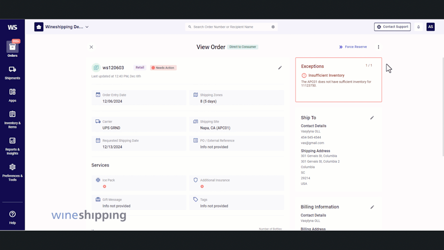The image size is (444, 250).
Task: Click the Contact Support button
Action: click(x=392, y=27)
